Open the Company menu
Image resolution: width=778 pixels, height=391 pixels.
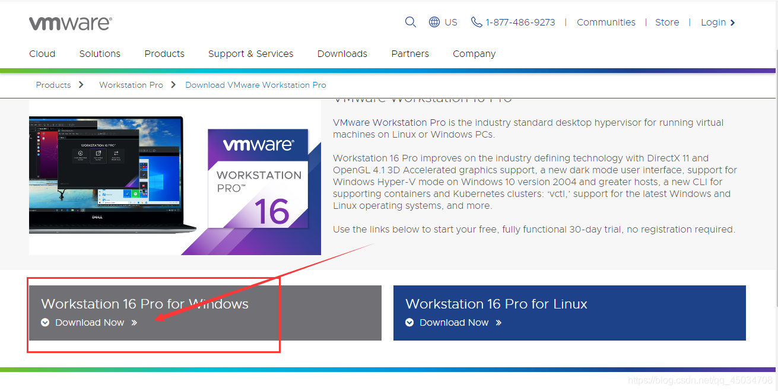point(474,53)
